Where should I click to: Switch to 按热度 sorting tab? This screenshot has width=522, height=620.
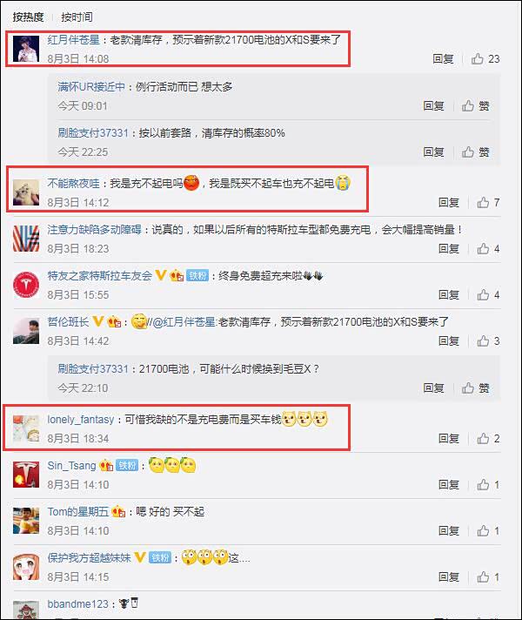pos(28,17)
